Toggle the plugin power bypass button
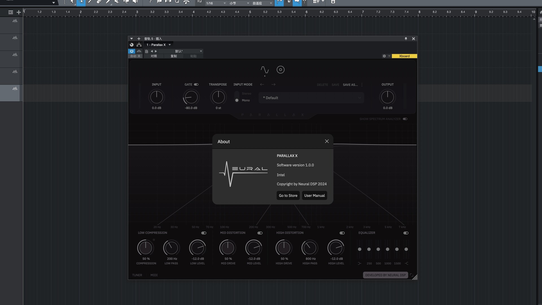The width and height of the screenshot is (542, 305). tap(132, 51)
